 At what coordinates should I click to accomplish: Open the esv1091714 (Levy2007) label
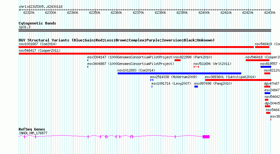click(171, 83)
